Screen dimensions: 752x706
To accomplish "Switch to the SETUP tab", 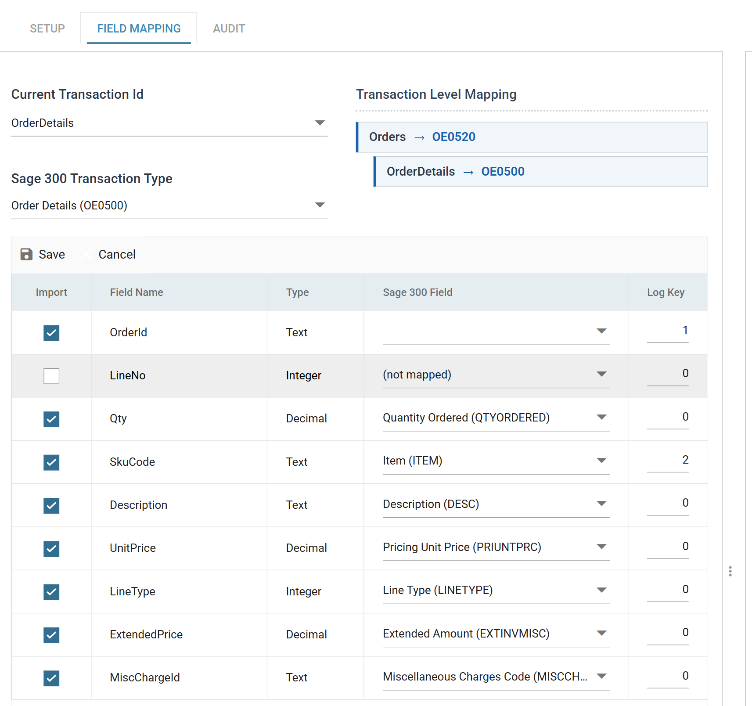I will 47,29.
